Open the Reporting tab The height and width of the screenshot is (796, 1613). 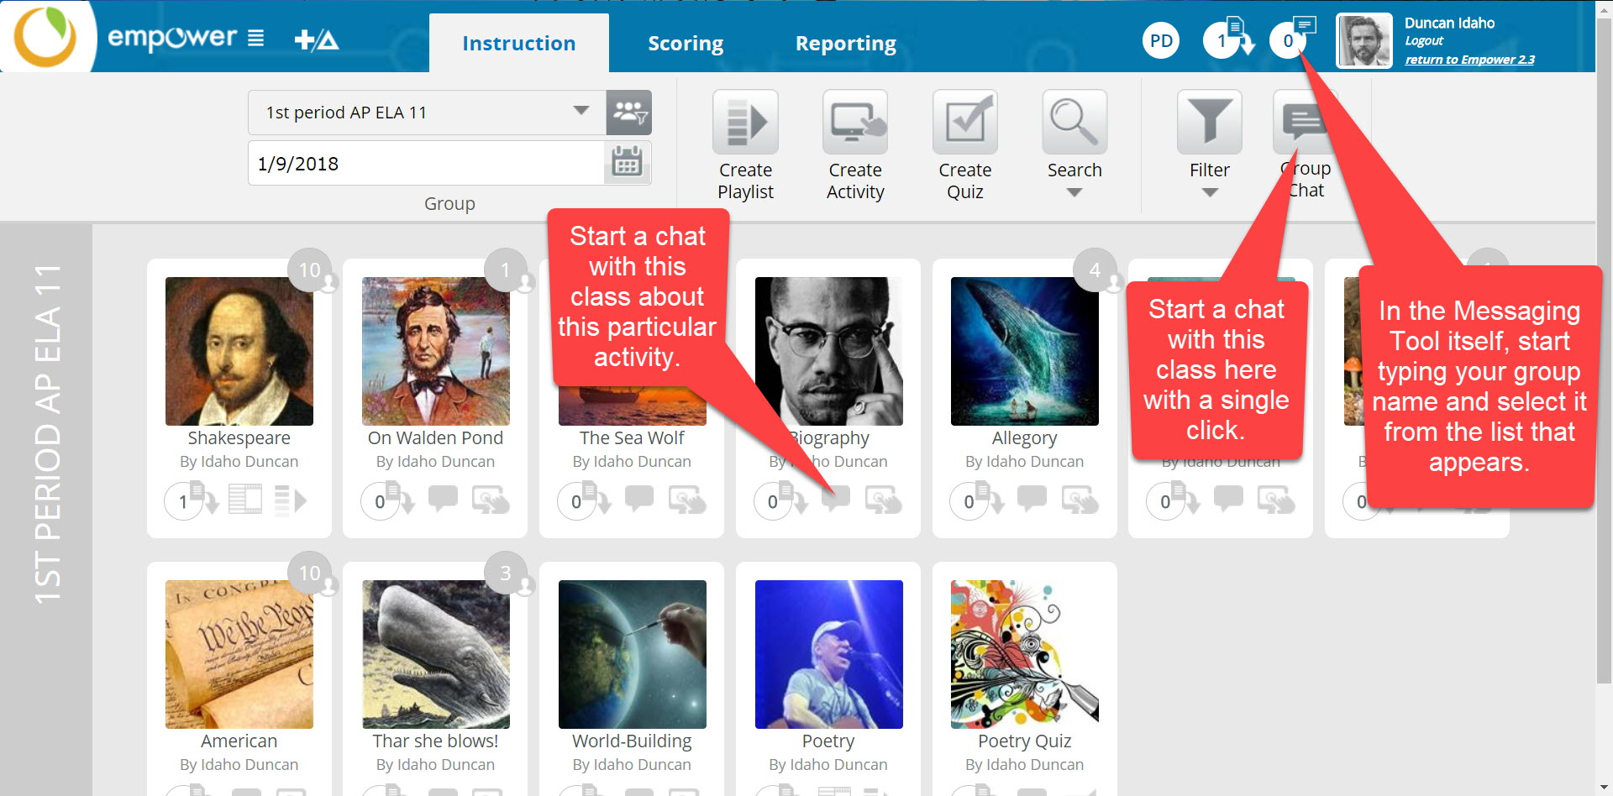846,43
